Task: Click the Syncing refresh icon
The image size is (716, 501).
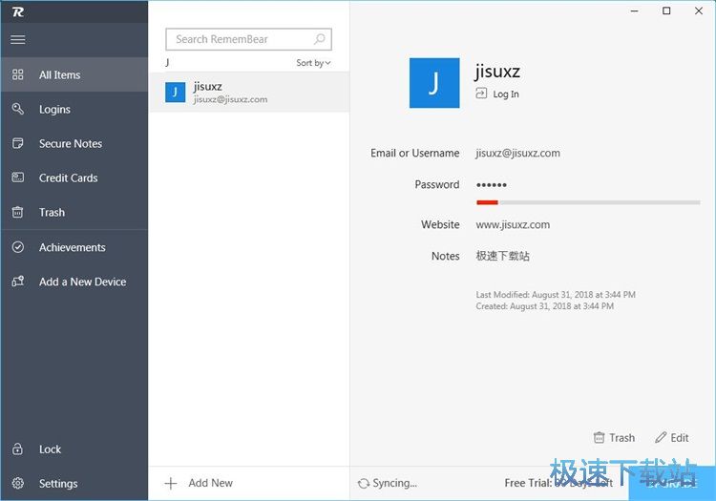Action: click(364, 483)
